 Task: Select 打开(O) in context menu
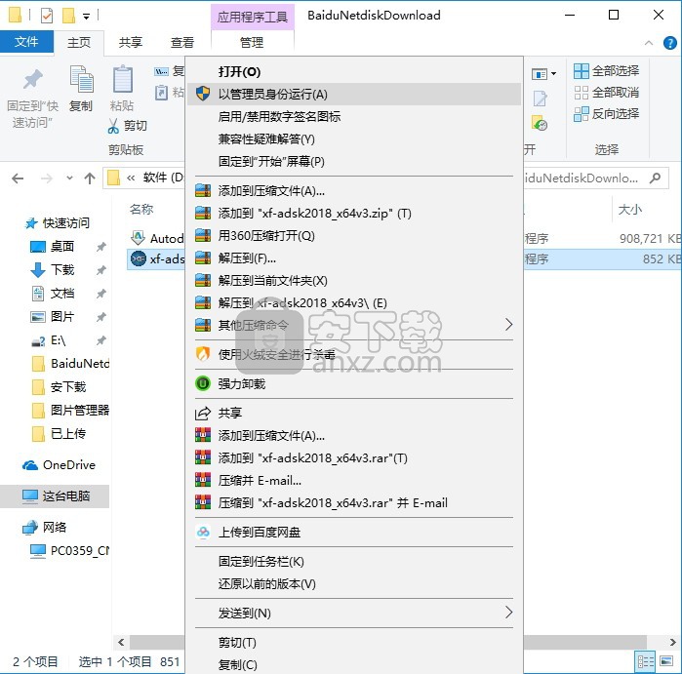point(354,72)
